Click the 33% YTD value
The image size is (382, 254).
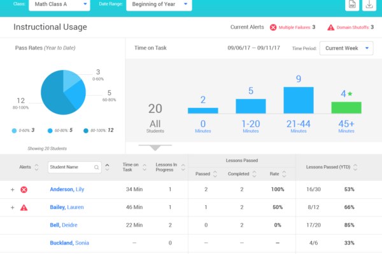tap(350, 243)
